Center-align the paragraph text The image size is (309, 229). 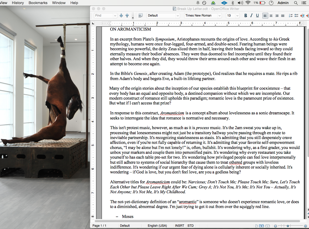click(x=271, y=16)
